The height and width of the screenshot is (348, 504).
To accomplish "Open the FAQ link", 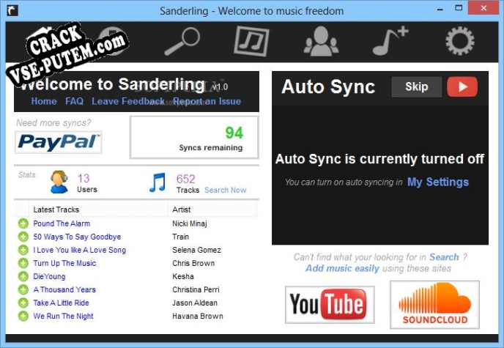I will (74, 101).
